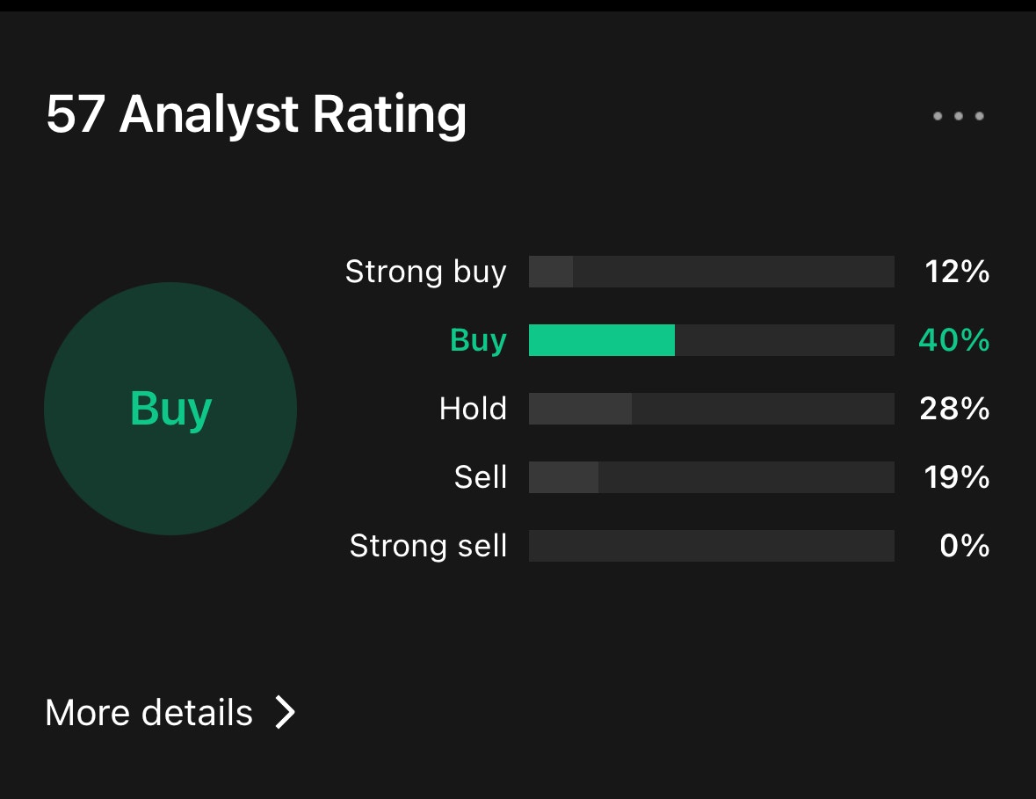Image resolution: width=1036 pixels, height=799 pixels.
Task: Open the three-dot more options menu
Action: point(958,116)
